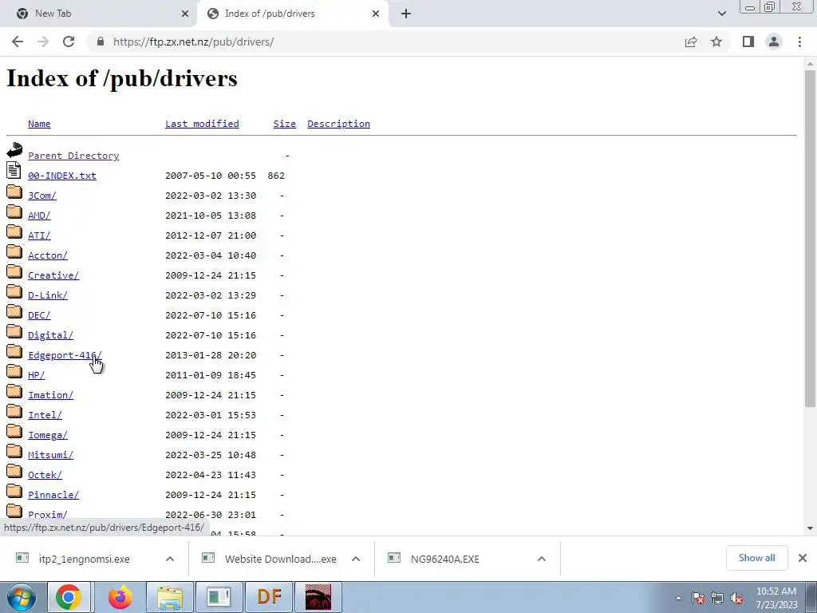Open Windows Explorer from the taskbar
The image size is (817, 613).
coord(170,597)
